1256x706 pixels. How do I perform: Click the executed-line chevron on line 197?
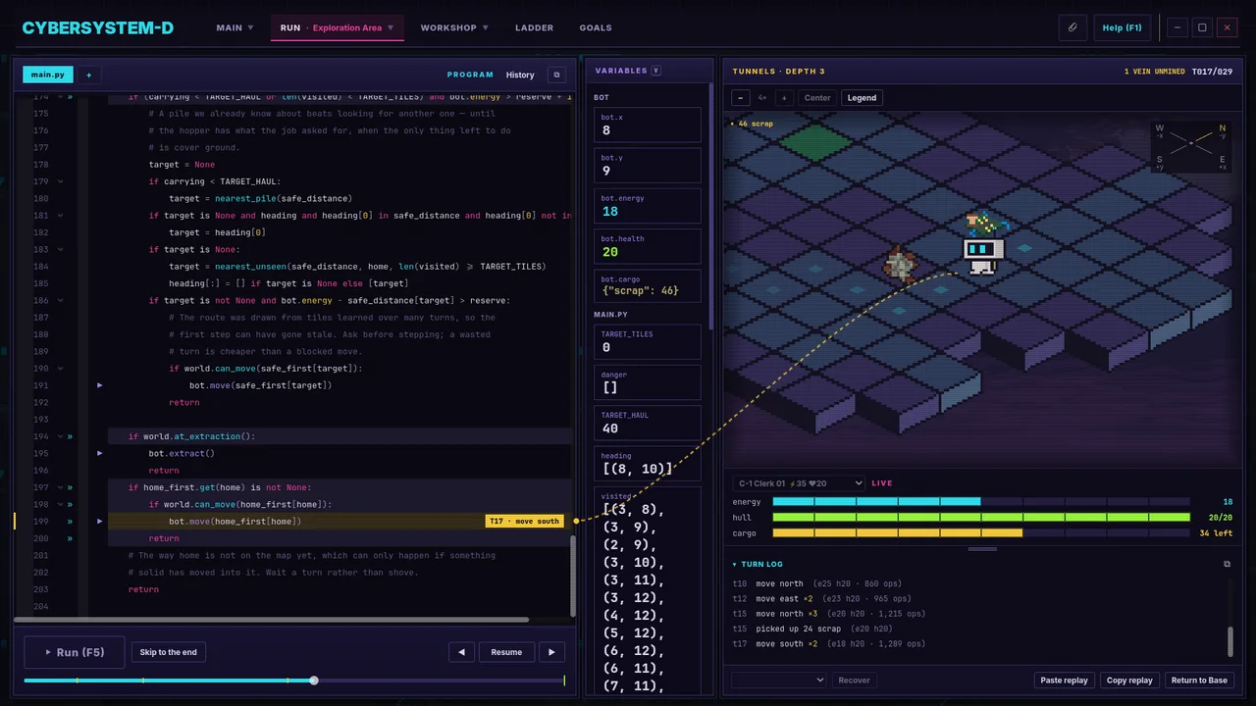(70, 487)
